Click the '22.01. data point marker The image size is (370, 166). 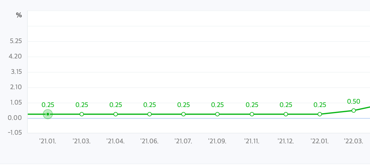point(320,114)
